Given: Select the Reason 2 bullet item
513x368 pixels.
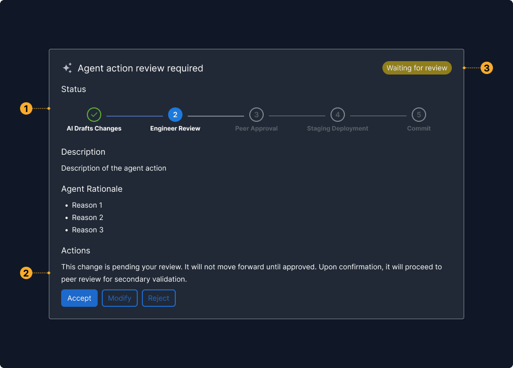Looking at the screenshot, I should [87, 217].
